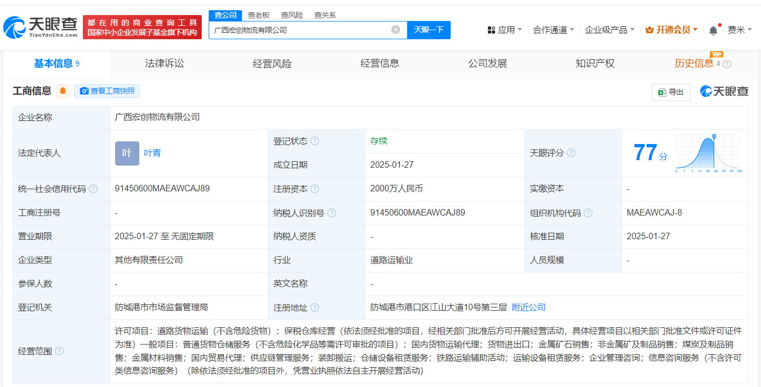Click help icon next to 登记状态

click(315, 141)
